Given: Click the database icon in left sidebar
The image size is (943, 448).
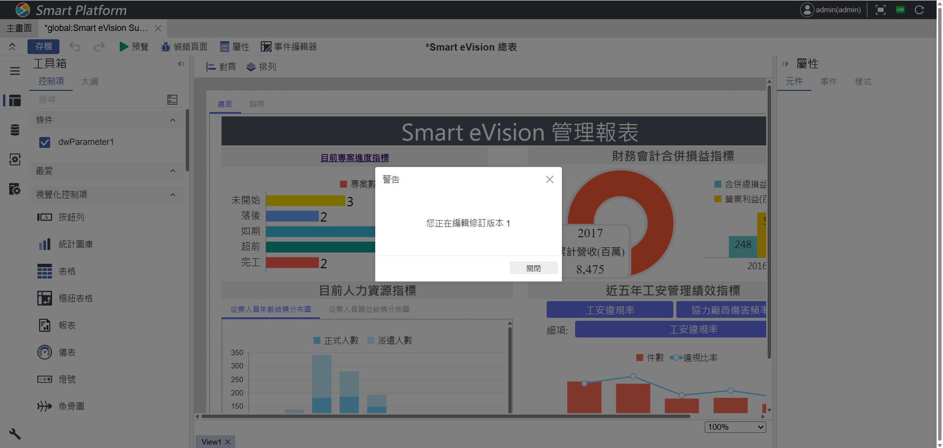Looking at the screenshot, I should coord(15,130).
